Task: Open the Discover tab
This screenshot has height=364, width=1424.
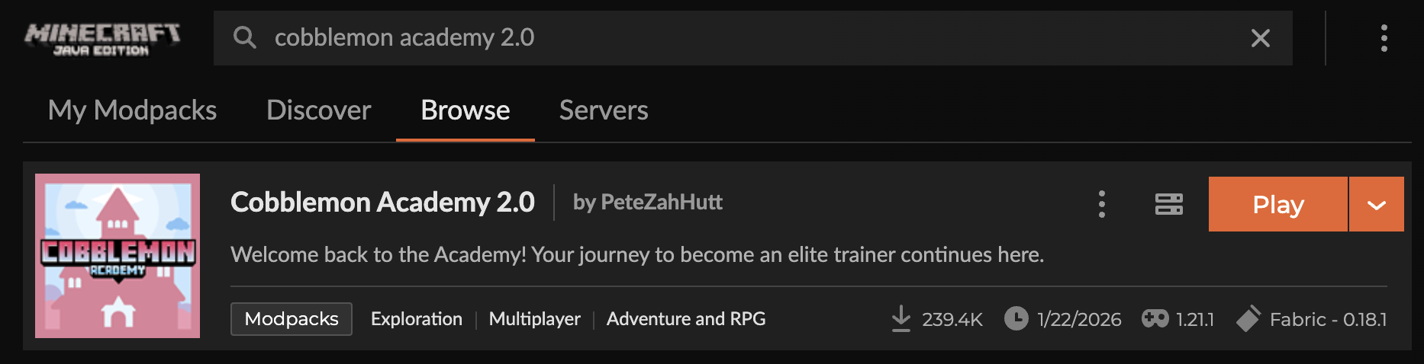Action: point(318,110)
